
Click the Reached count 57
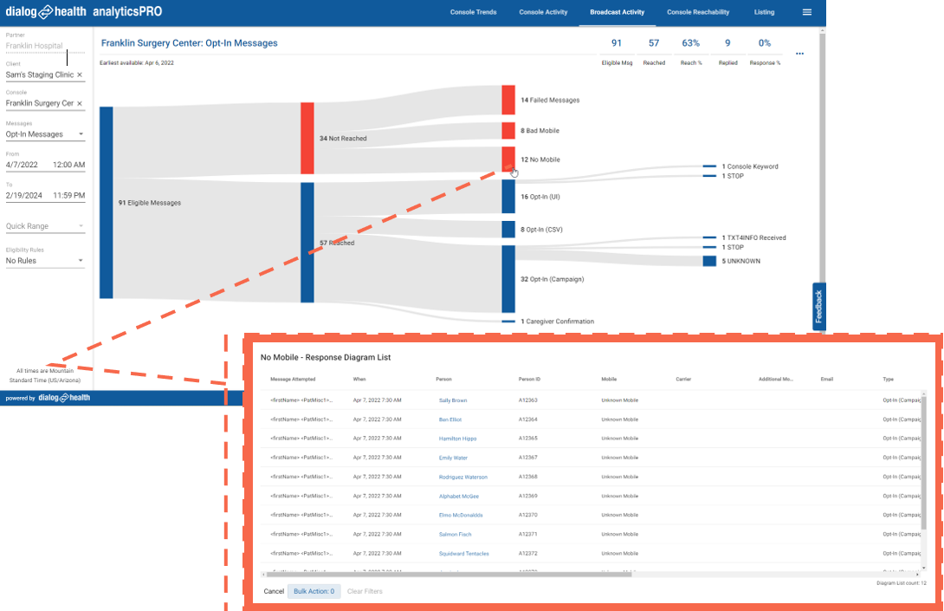point(654,42)
